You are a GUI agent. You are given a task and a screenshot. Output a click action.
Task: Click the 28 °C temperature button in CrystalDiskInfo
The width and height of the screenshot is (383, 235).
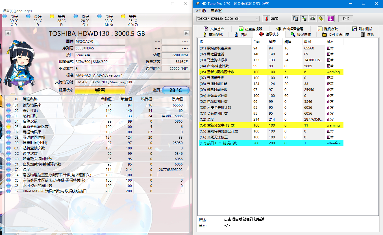pyautogui.click(x=175, y=90)
